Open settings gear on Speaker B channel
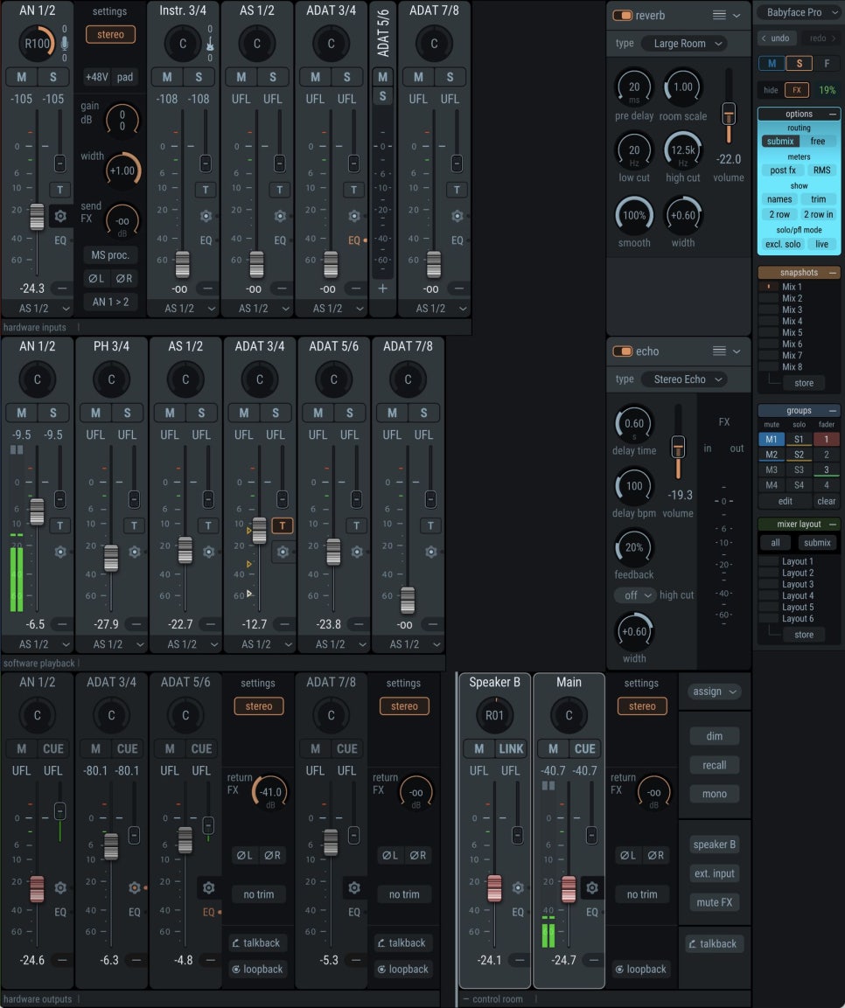 coord(518,887)
